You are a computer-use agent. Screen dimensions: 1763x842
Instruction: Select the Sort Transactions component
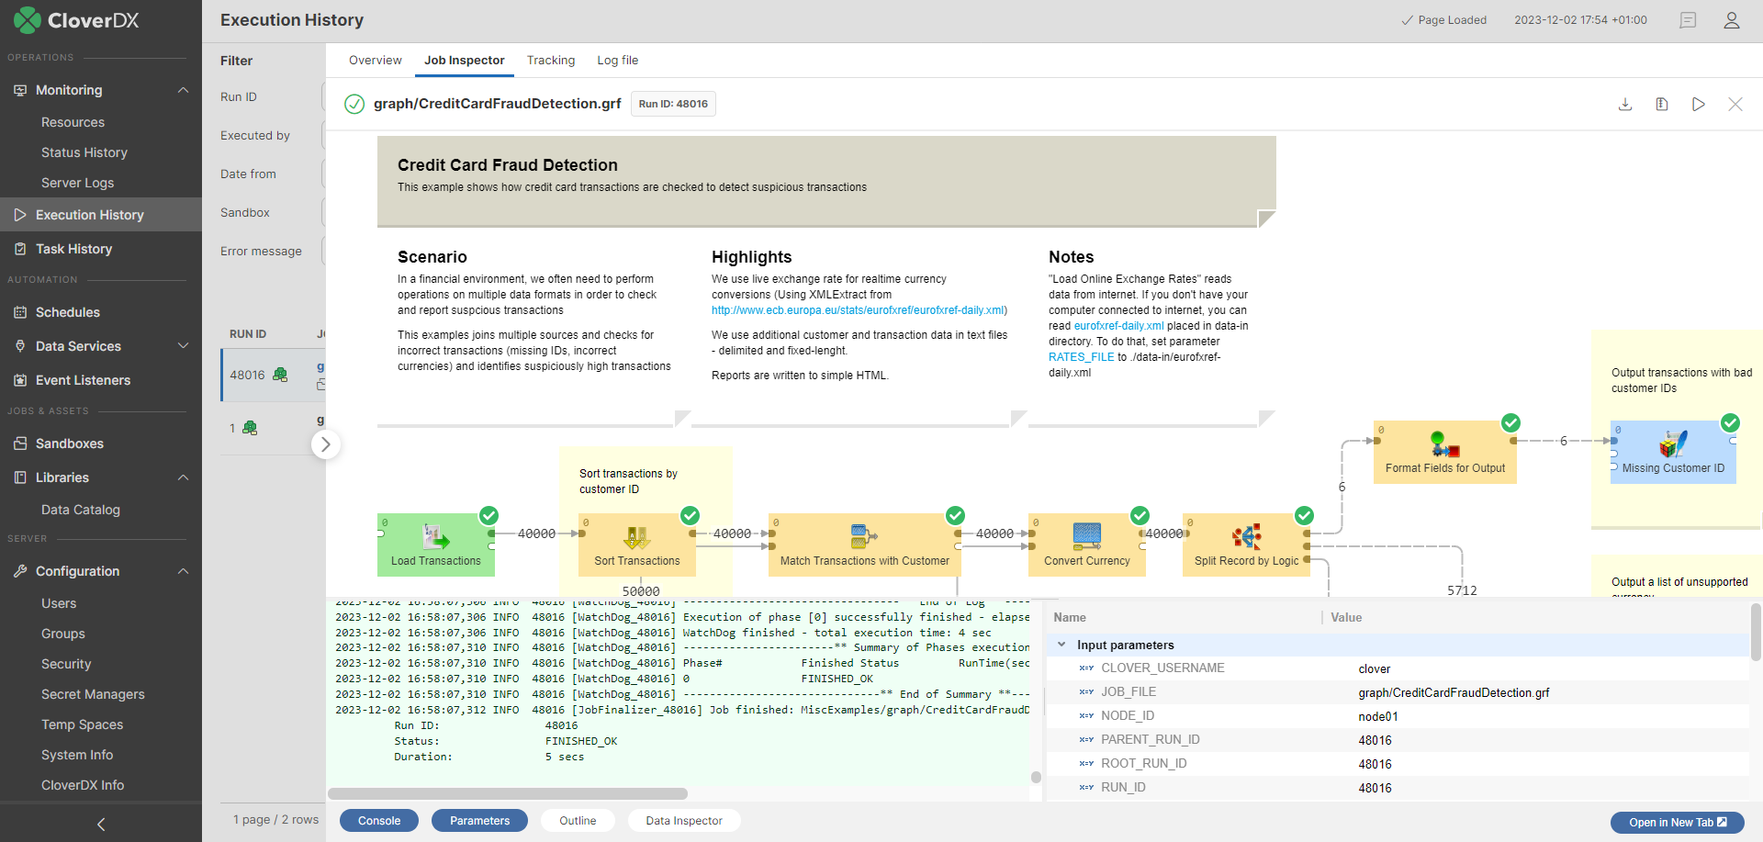click(x=636, y=544)
